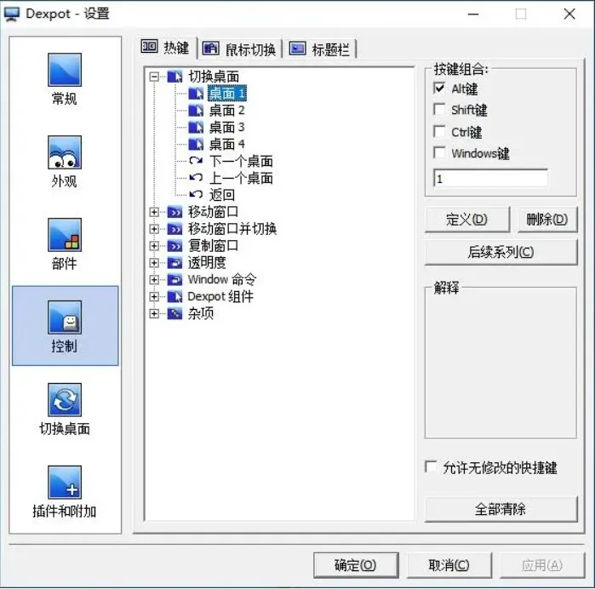This screenshot has width=595, height=589.
Task: Click the icon beside 桌面 4
Action: (196, 144)
